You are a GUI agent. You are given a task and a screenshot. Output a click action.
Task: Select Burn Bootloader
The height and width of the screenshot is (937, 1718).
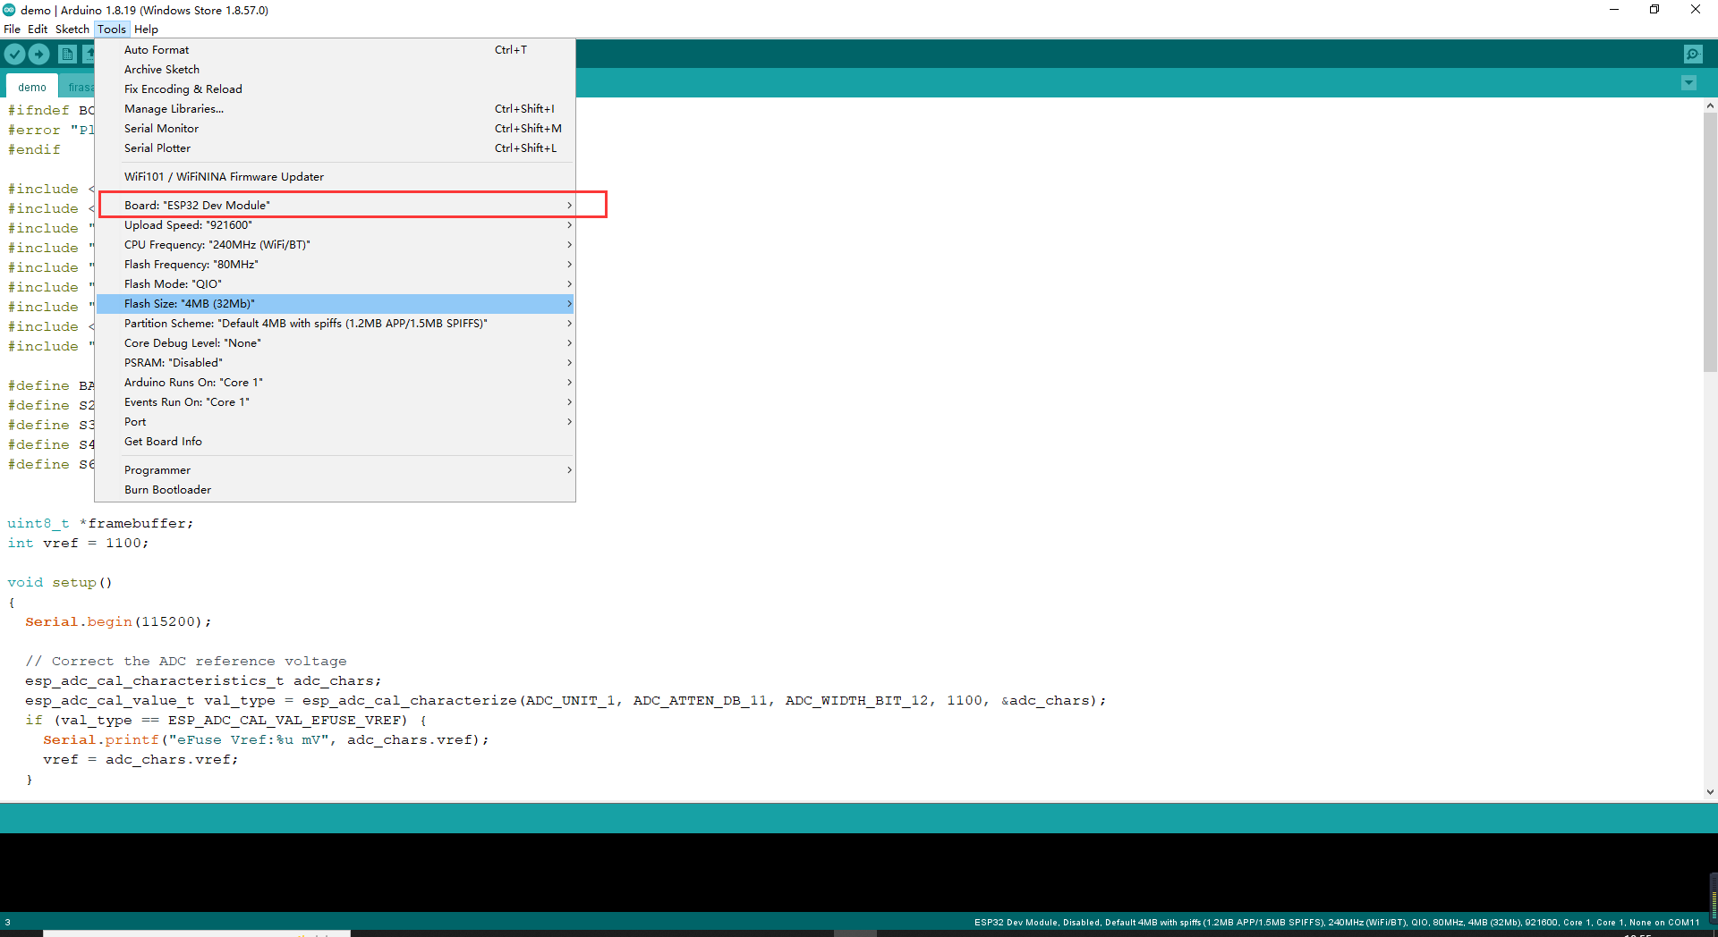[x=336, y=490]
